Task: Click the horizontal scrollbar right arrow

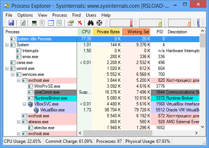Action: pyautogui.click(x=196, y=133)
